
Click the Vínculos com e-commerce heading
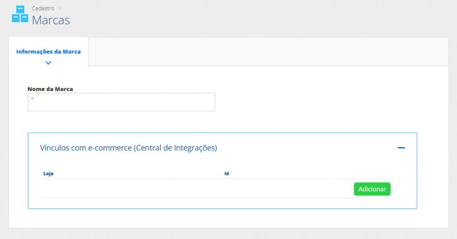pos(129,148)
